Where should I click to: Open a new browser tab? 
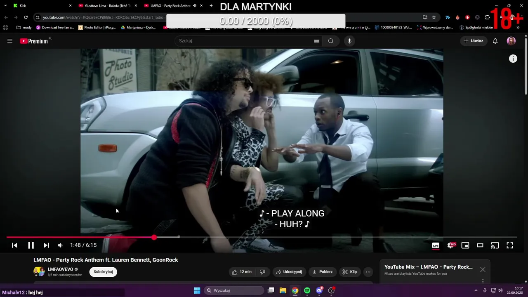(211, 6)
